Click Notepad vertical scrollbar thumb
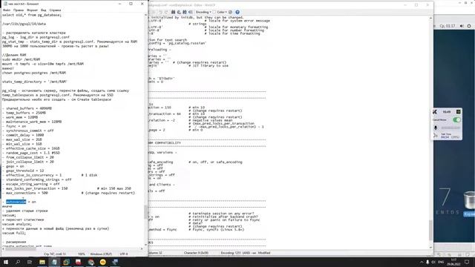Viewport: 475px width, 267px height. [145, 211]
